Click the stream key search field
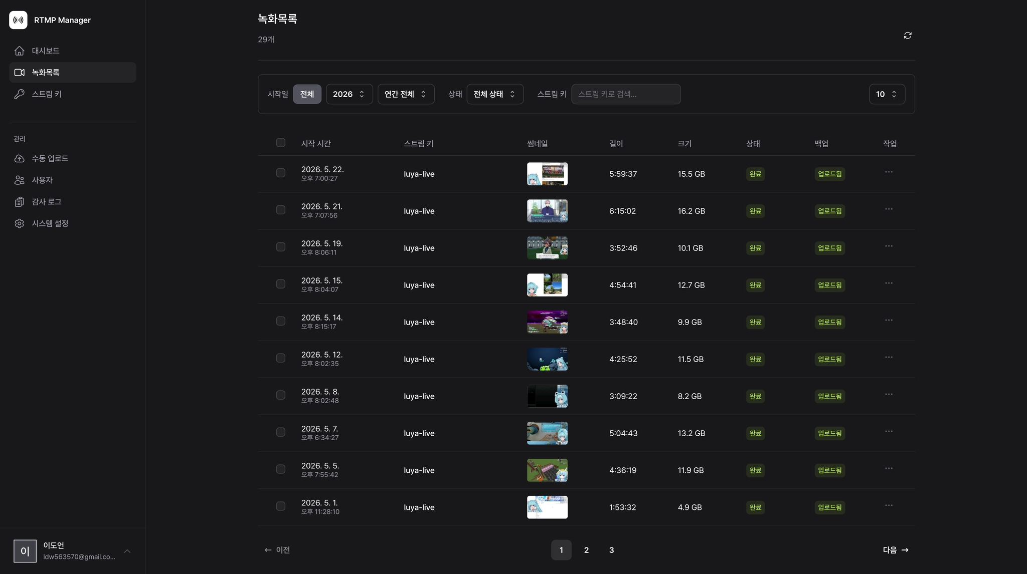This screenshot has width=1027, height=574. click(x=626, y=94)
